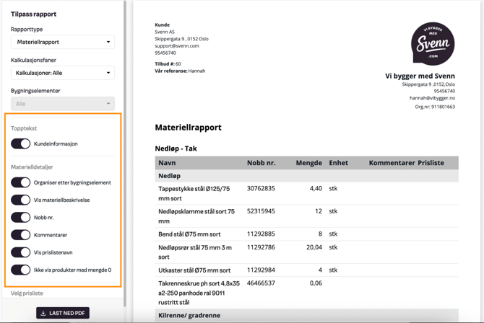Click download icon on Last ned PDF button
The image size is (484, 323).
[43, 314]
